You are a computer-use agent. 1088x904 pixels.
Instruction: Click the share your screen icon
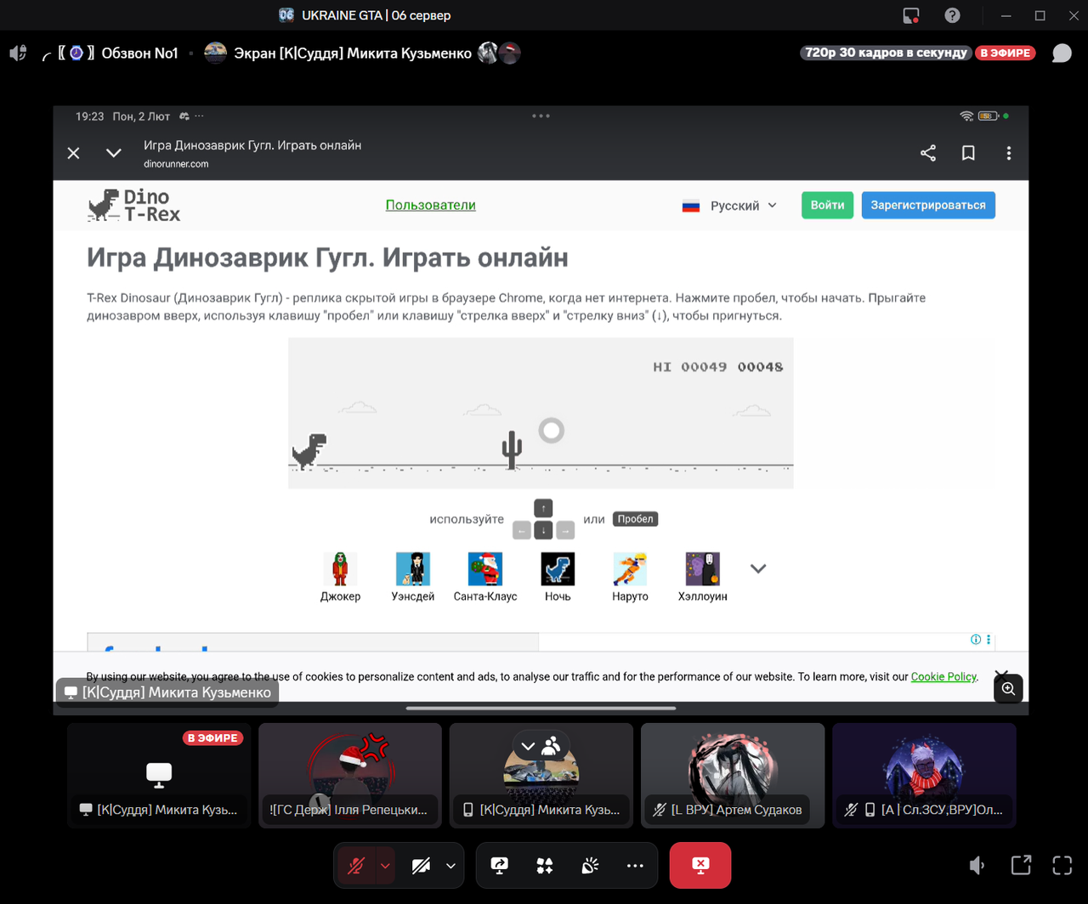pyautogui.click(x=500, y=866)
